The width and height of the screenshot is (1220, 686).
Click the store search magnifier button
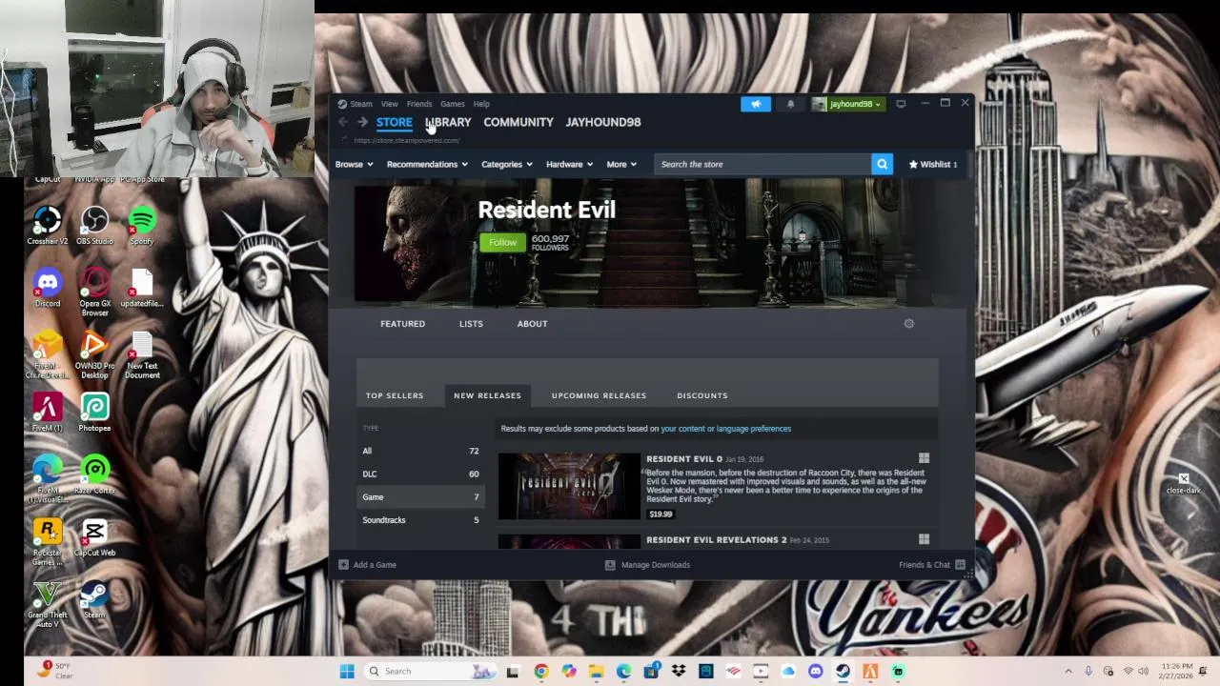pyautogui.click(x=883, y=164)
